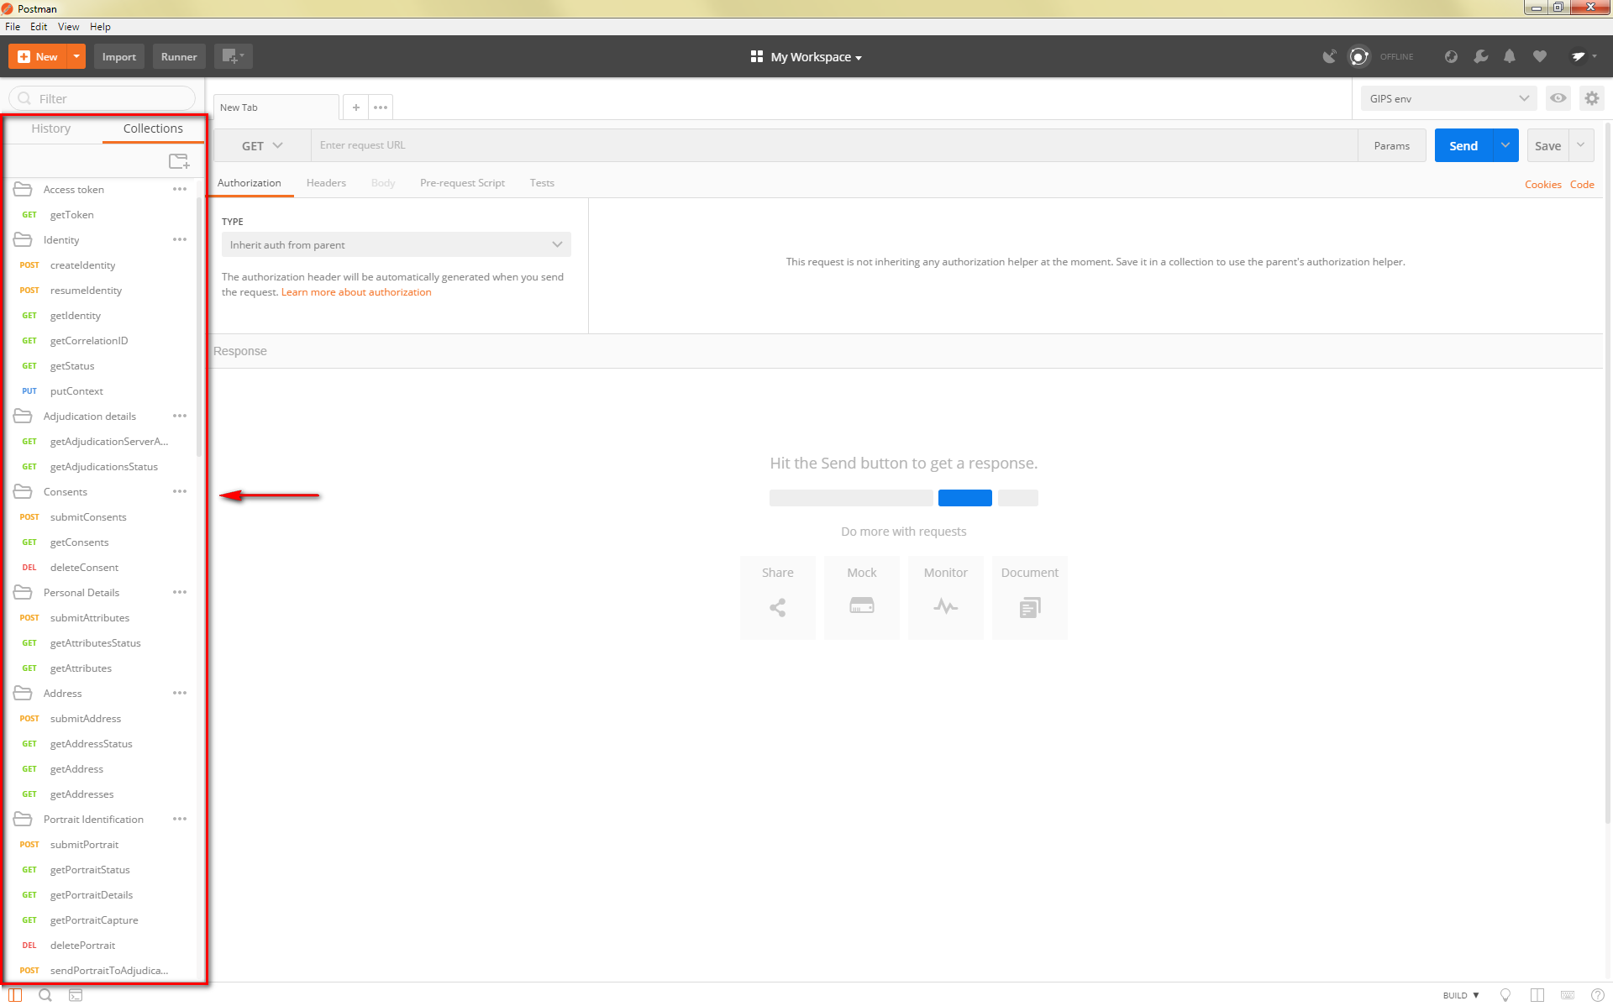Toggle sidebar icon in status bar

coord(15,995)
